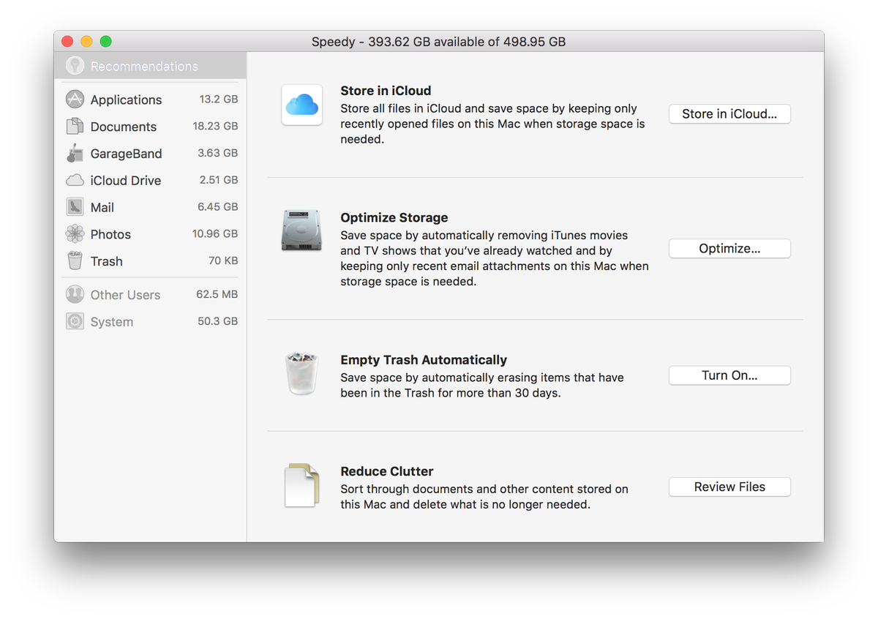Click the description about recently opened files
The height and width of the screenshot is (619, 878).
[x=493, y=124]
